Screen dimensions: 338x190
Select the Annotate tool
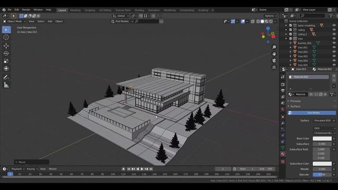pos(6,77)
